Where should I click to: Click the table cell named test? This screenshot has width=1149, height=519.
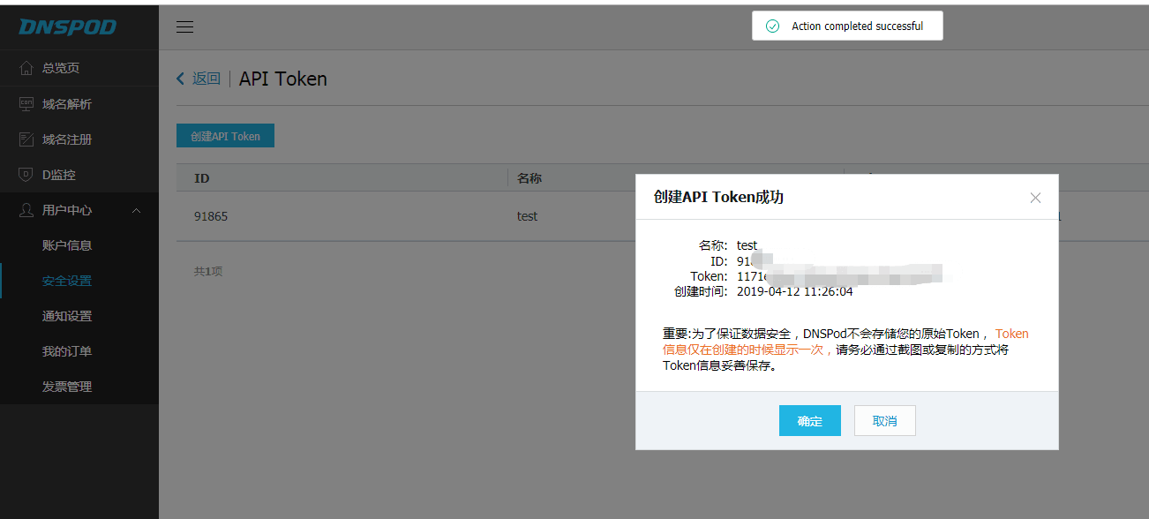click(528, 216)
